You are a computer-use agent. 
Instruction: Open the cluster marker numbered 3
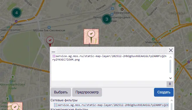point(107,19)
